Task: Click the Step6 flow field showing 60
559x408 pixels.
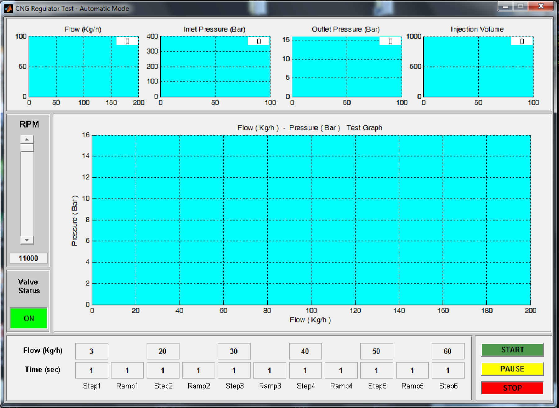Action: (448, 351)
